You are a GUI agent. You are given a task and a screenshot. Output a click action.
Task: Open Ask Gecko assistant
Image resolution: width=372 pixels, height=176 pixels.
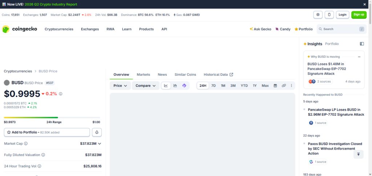(x=260, y=29)
